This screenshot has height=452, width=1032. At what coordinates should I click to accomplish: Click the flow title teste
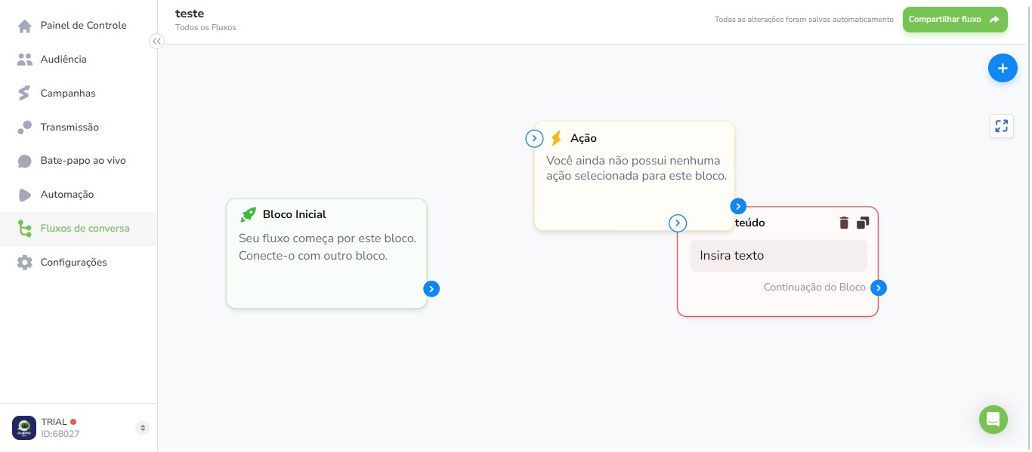tap(190, 13)
